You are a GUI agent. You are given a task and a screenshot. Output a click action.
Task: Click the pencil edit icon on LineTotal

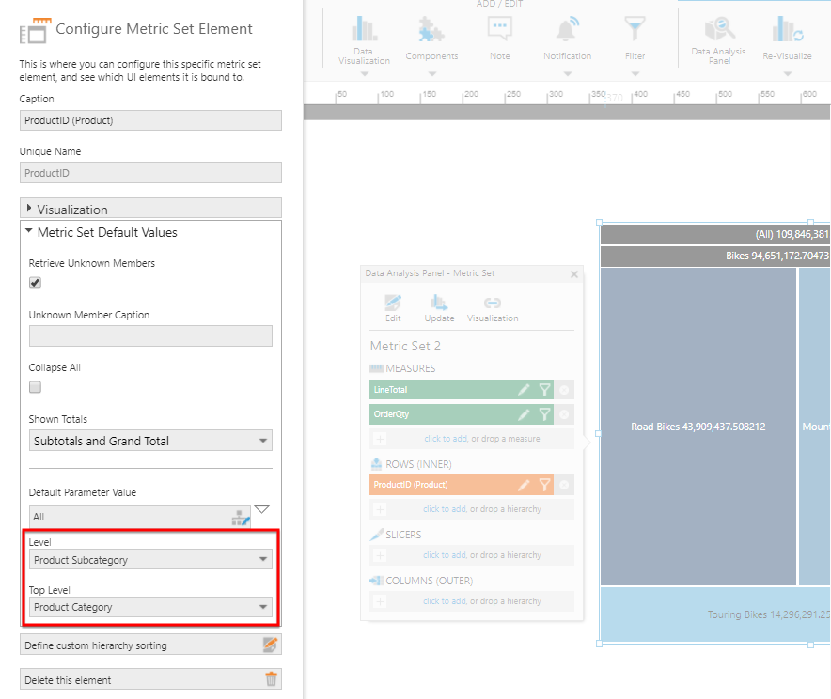[x=524, y=390]
